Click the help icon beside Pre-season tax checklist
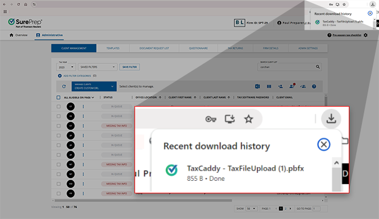The width and height of the screenshot is (379, 219). 329,35
